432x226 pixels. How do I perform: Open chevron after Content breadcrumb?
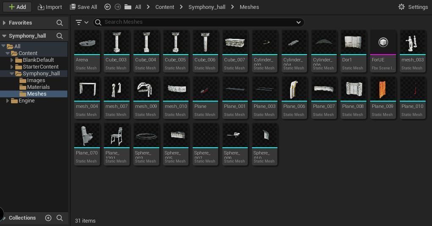[x=181, y=7]
